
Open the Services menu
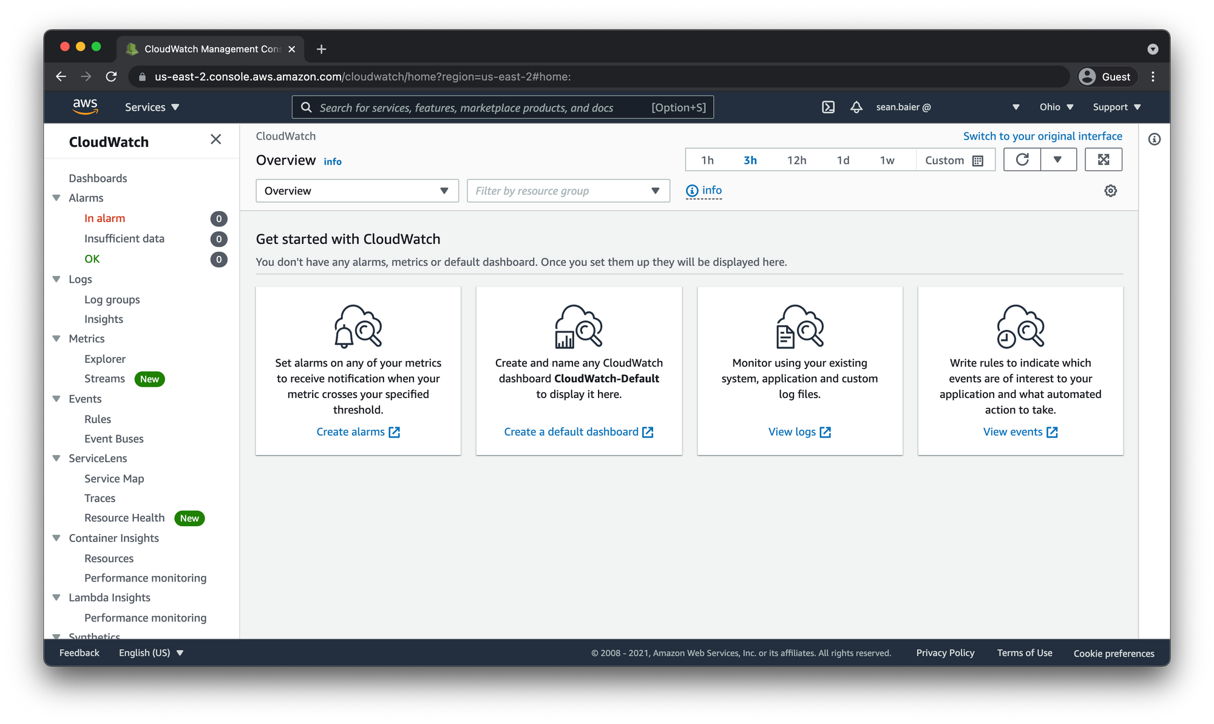tap(152, 107)
